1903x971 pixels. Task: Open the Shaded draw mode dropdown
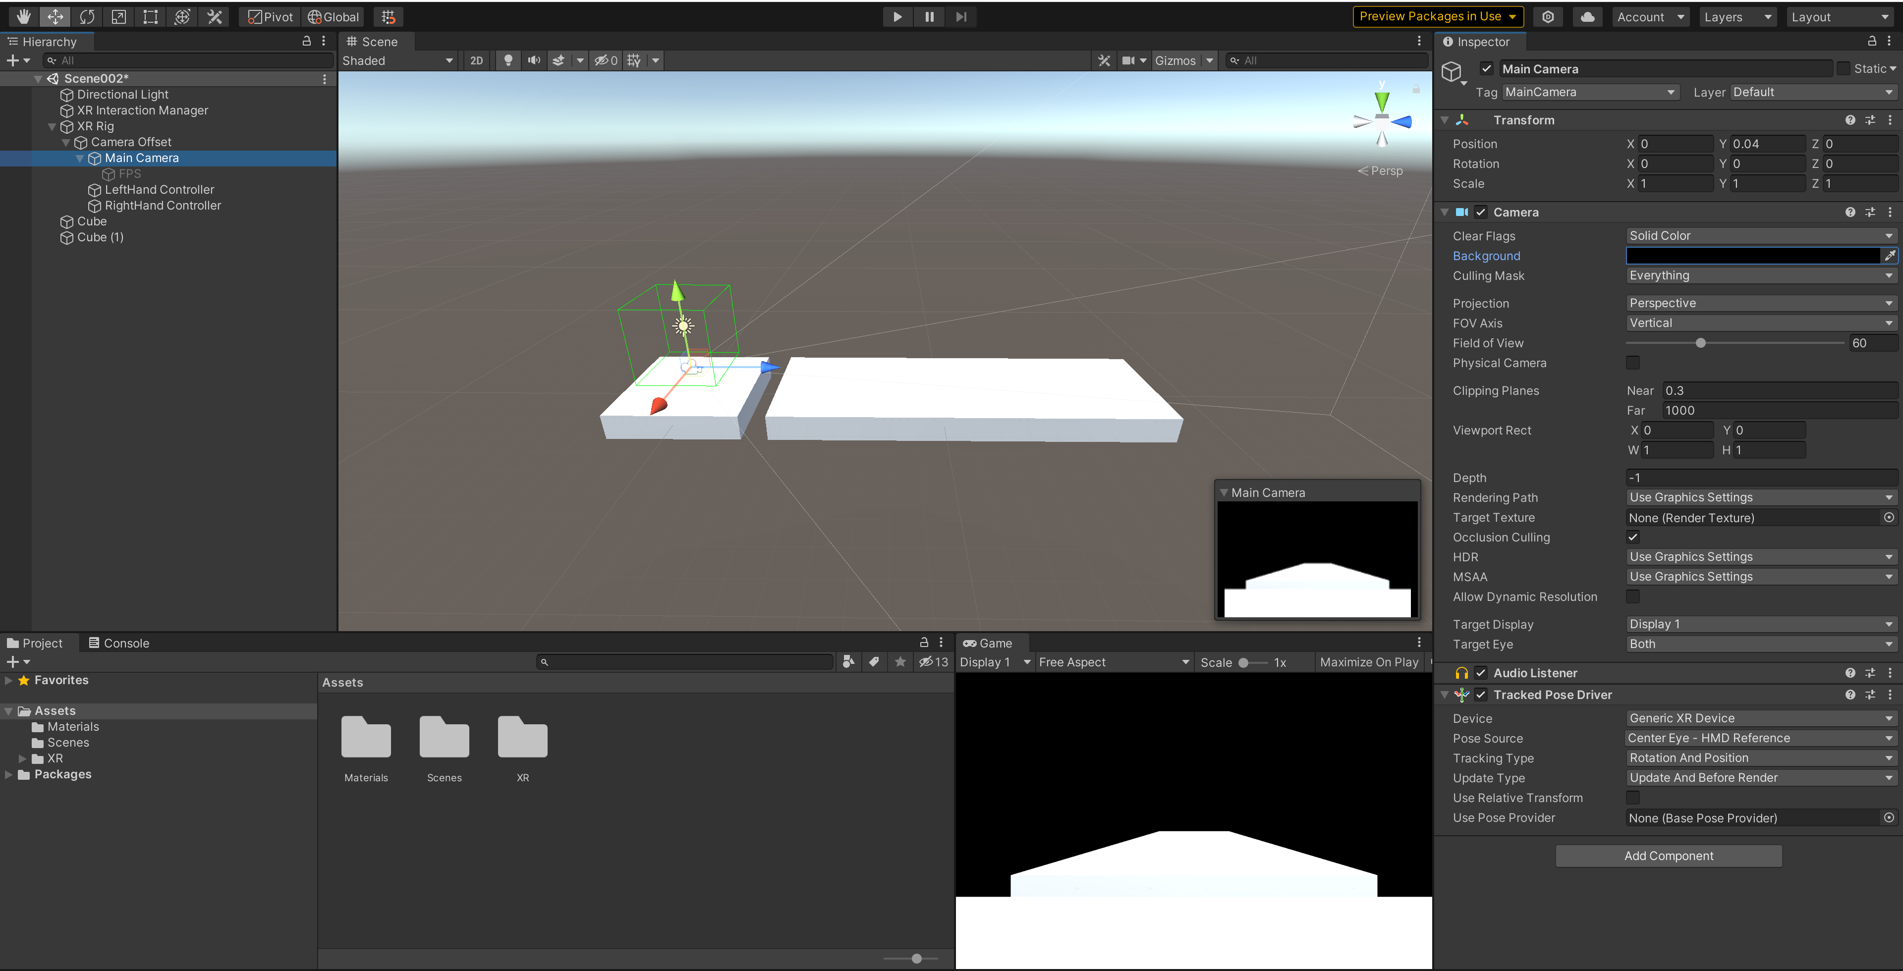(x=397, y=60)
